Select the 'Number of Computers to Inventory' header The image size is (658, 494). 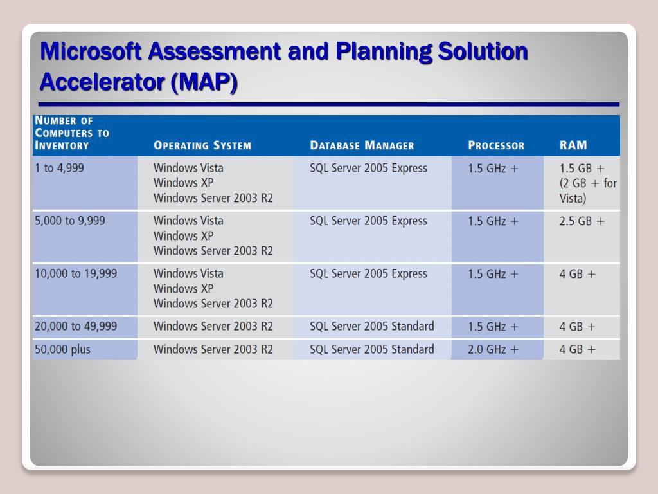pyautogui.click(x=72, y=133)
